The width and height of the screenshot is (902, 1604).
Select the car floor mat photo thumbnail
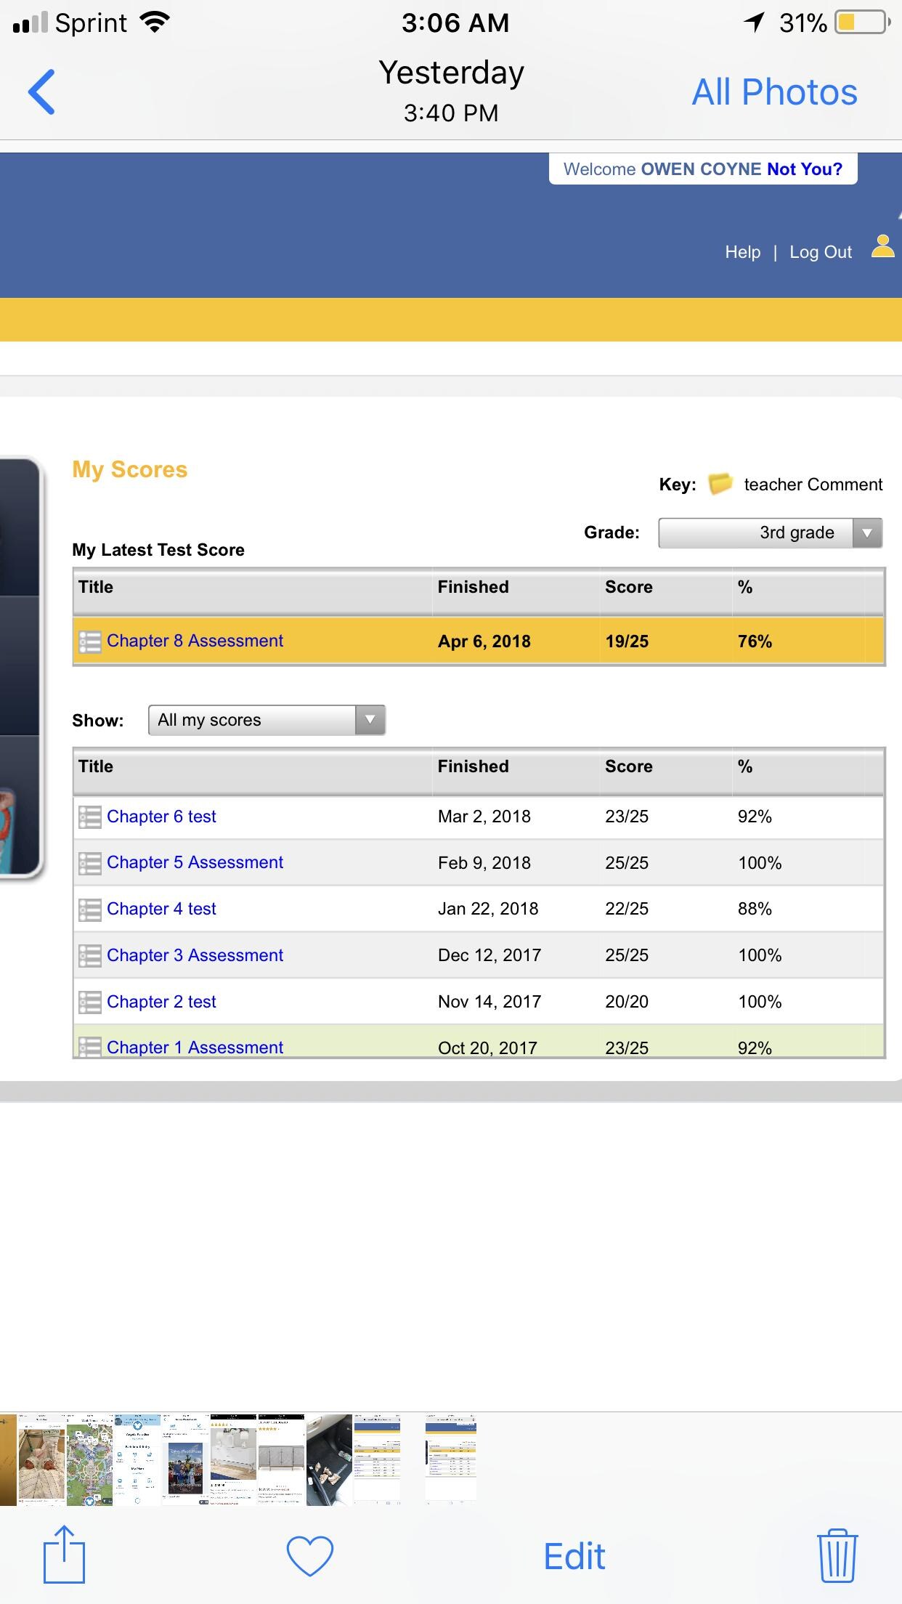pyautogui.click(x=329, y=1459)
